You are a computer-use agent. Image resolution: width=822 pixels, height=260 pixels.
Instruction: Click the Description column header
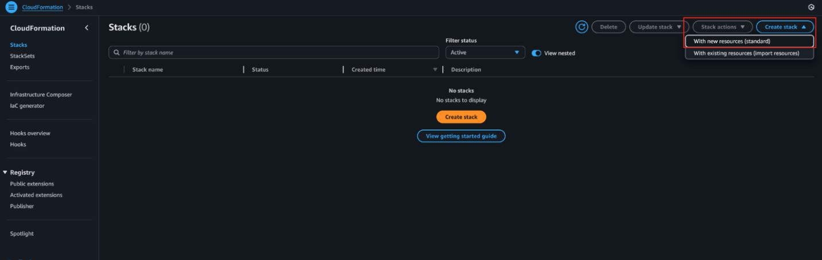click(466, 69)
